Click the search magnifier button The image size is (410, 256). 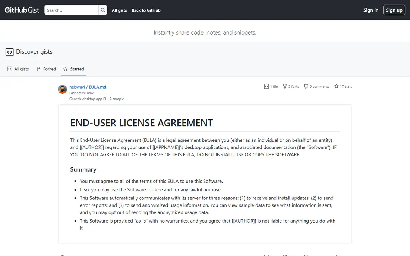click(x=103, y=10)
